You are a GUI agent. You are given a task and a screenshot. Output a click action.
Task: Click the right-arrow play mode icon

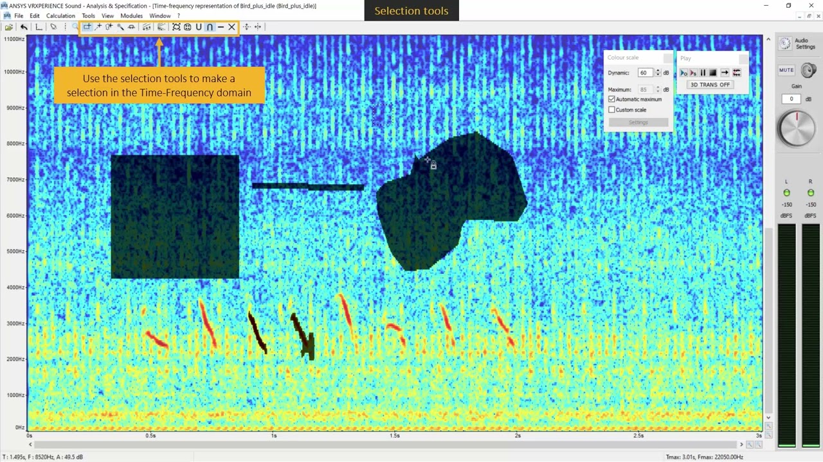coord(725,73)
